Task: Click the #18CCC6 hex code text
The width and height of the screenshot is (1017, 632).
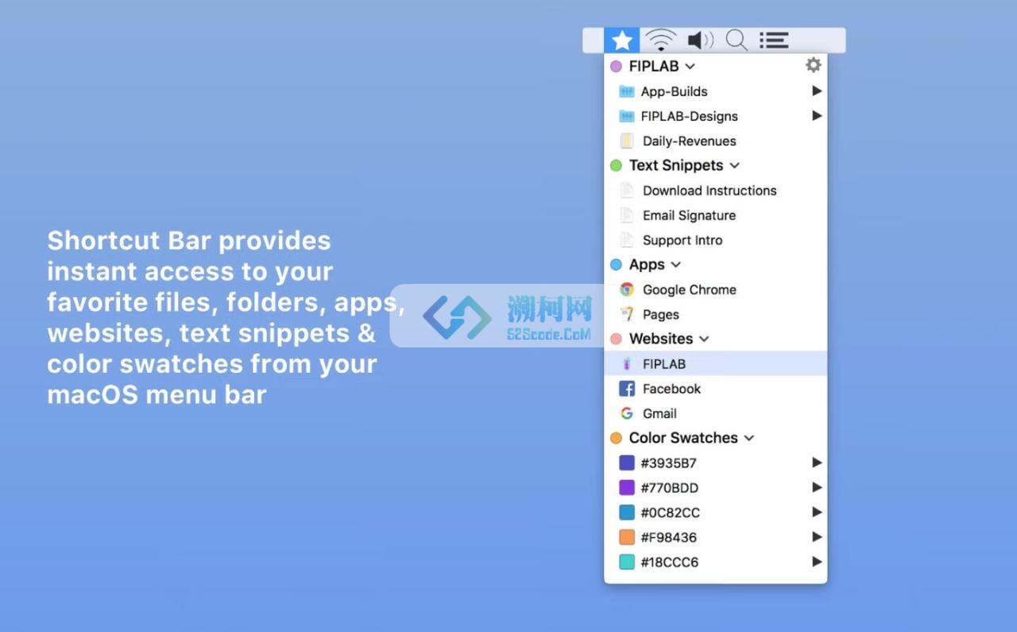Action: [670, 562]
